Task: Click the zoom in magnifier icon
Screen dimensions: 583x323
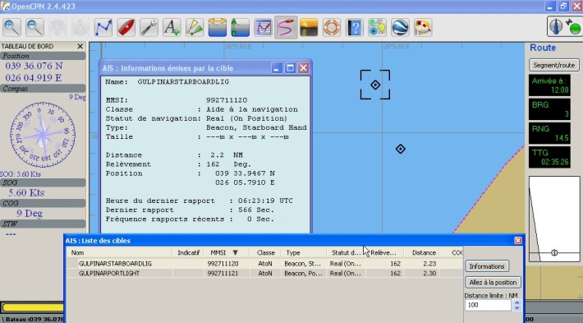Action: coord(11,27)
